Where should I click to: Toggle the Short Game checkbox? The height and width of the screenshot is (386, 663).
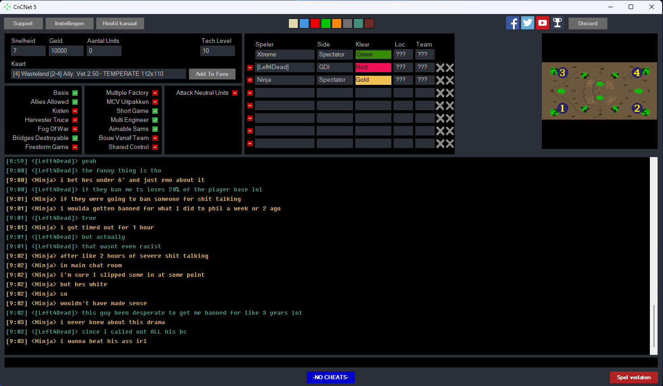155,111
